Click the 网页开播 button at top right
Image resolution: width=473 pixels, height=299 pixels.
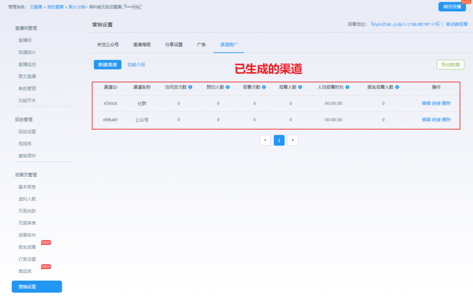pos(452,7)
